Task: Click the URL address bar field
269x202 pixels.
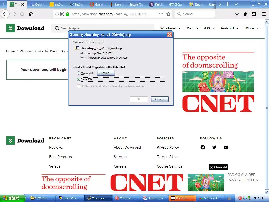Action: pos(112,14)
